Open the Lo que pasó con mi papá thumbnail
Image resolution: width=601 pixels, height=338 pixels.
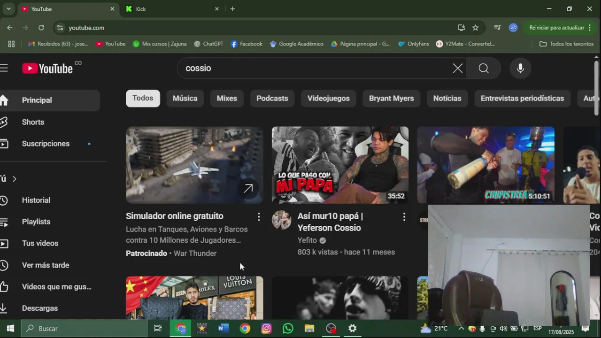point(340,165)
